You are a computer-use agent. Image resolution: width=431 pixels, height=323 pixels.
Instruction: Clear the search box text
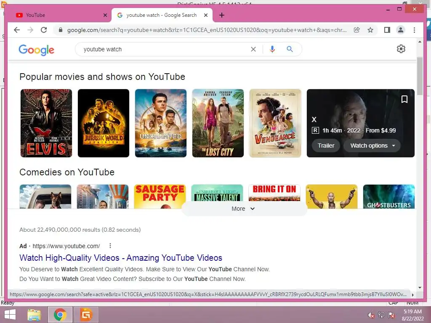[253, 49]
